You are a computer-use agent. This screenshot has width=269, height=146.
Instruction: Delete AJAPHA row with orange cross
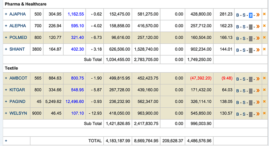pos(264,14)
